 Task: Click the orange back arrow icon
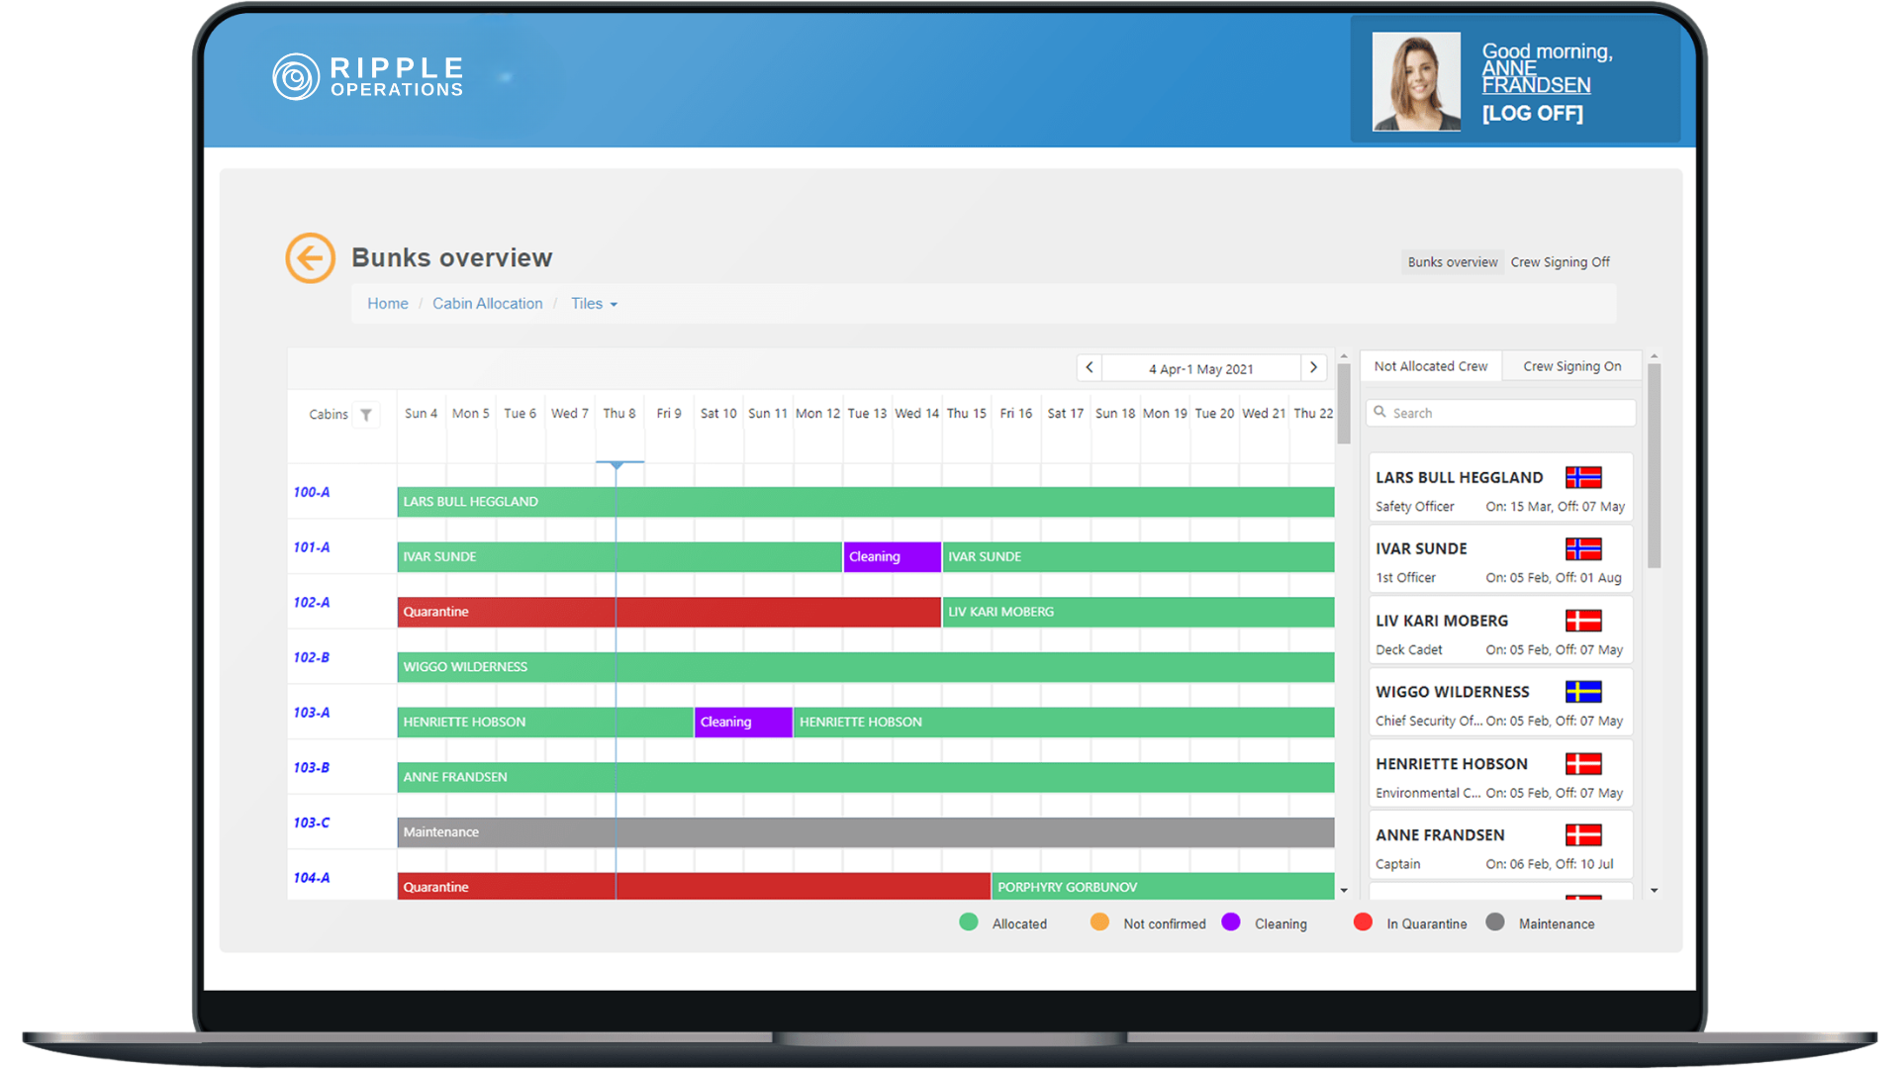click(x=310, y=258)
